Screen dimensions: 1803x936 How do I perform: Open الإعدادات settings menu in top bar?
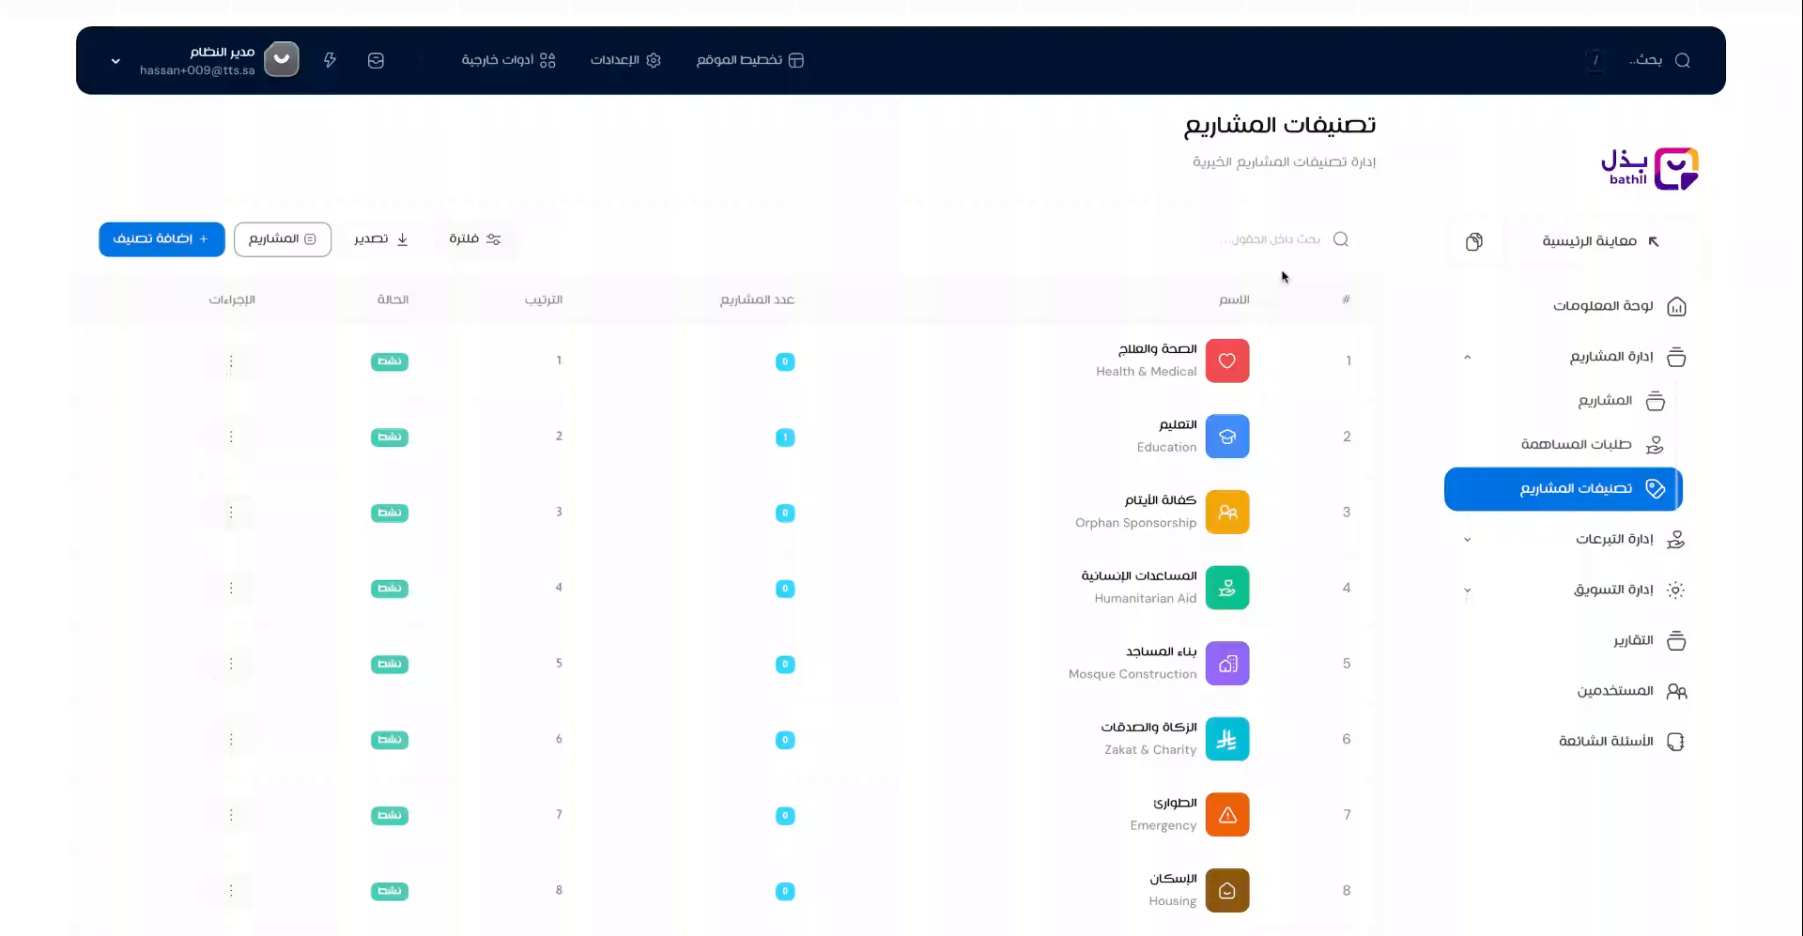pyautogui.click(x=625, y=60)
